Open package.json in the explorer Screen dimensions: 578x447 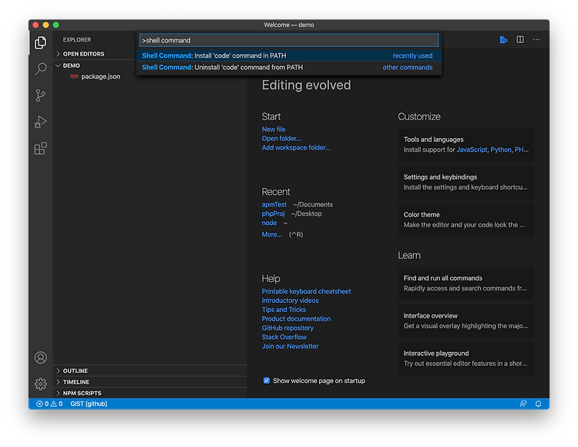point(100,76)
